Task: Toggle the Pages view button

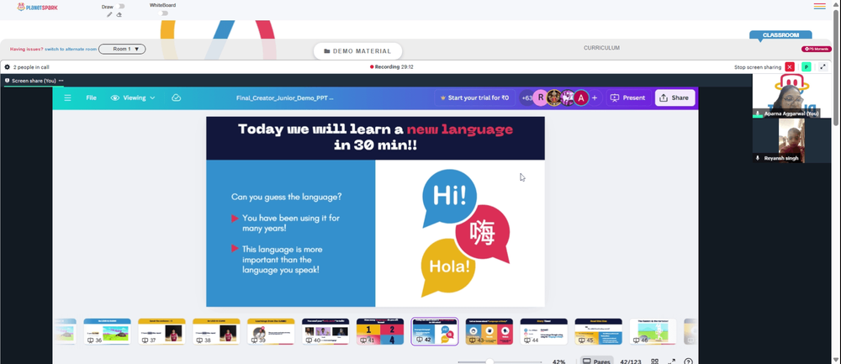Action: click(596, 361)
